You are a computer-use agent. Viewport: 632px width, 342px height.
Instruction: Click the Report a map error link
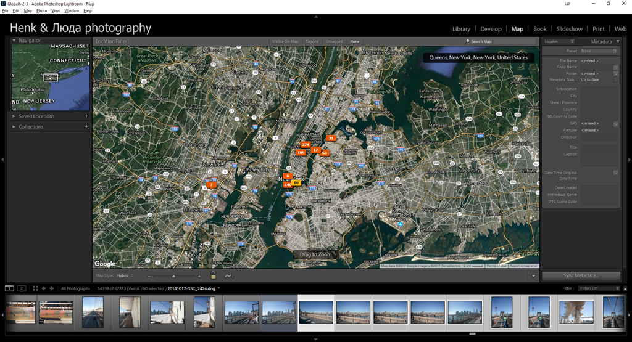pyautogui.click(x=523, y=266)
